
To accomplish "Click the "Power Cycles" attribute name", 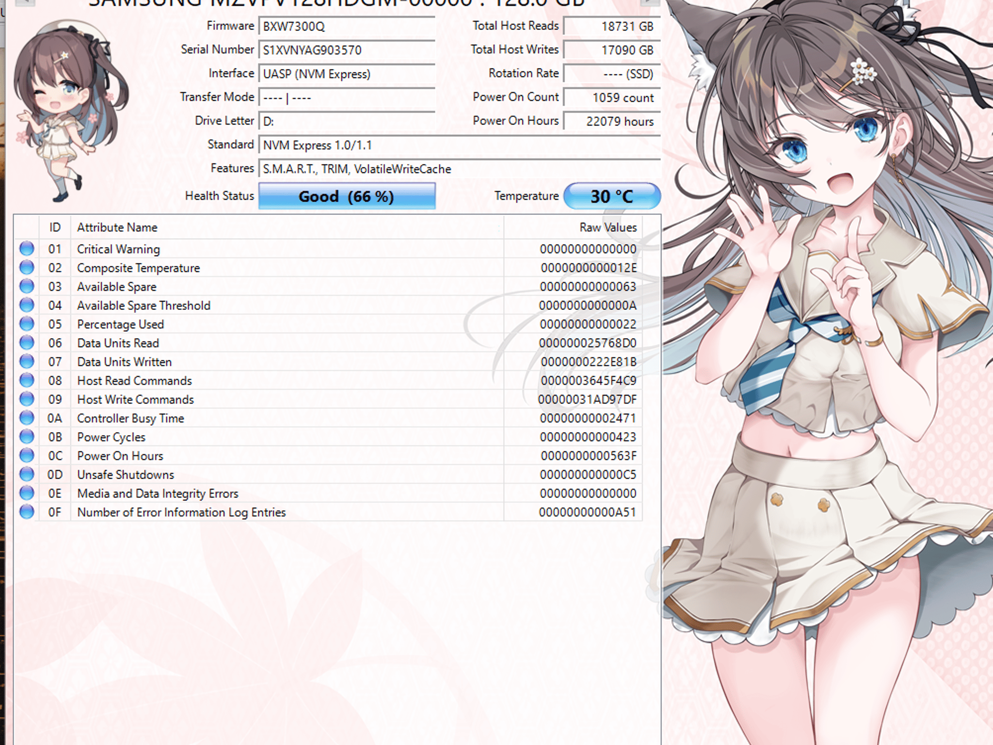I will (x=111, y=437).
